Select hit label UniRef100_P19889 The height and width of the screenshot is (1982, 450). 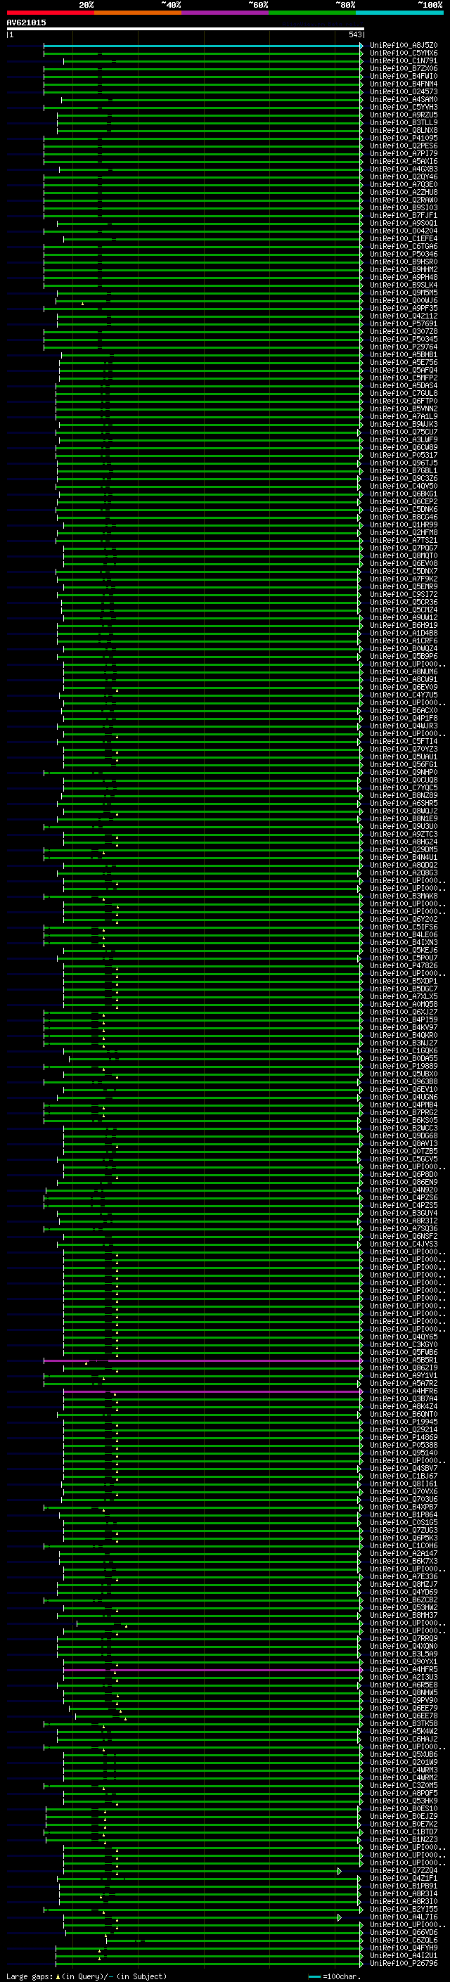click(x=403, y=1067)
